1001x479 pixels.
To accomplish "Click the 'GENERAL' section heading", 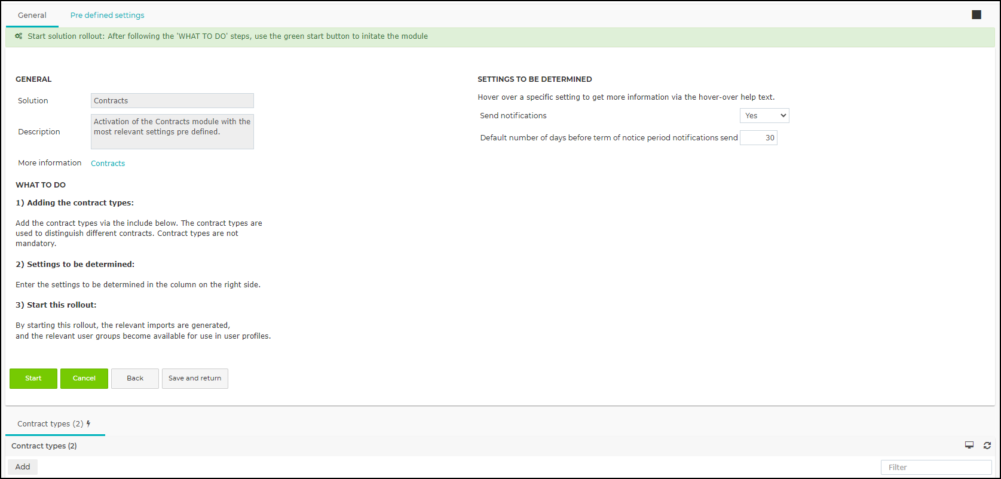I will tap(33, 79).
